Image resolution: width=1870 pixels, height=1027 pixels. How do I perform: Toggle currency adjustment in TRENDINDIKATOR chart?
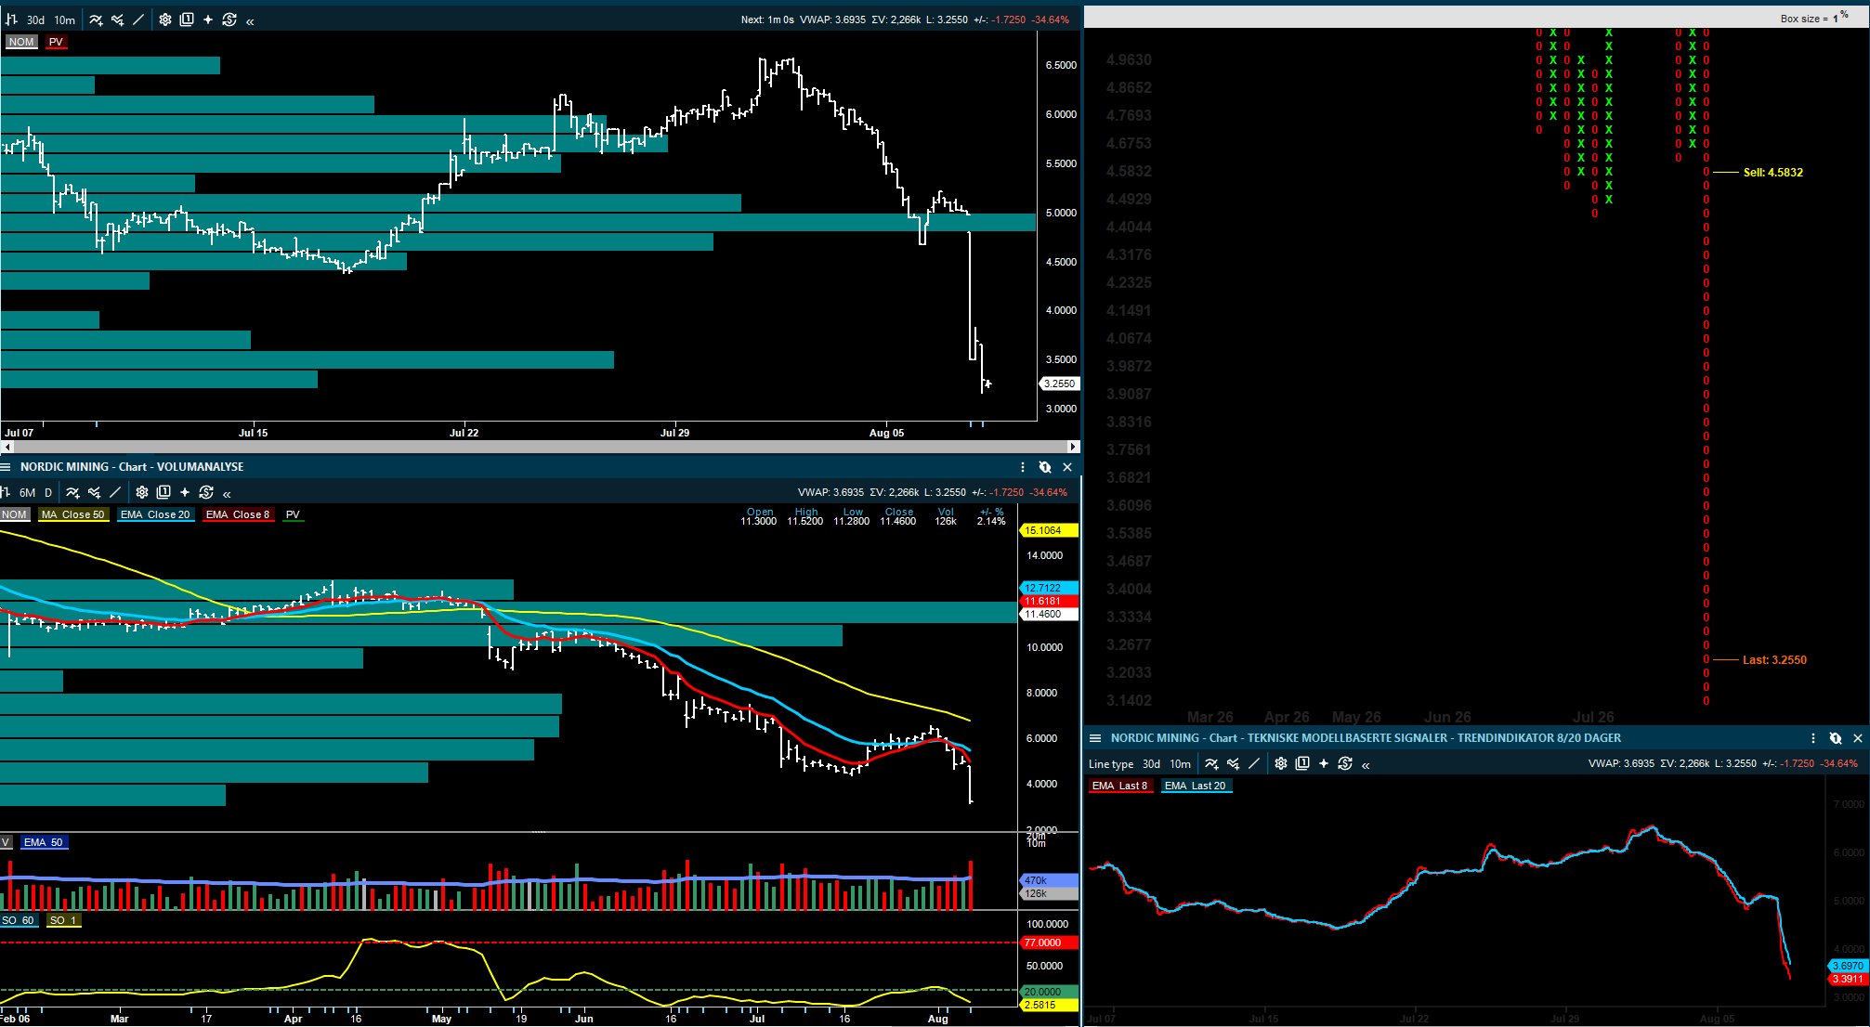pos(1345,763)
